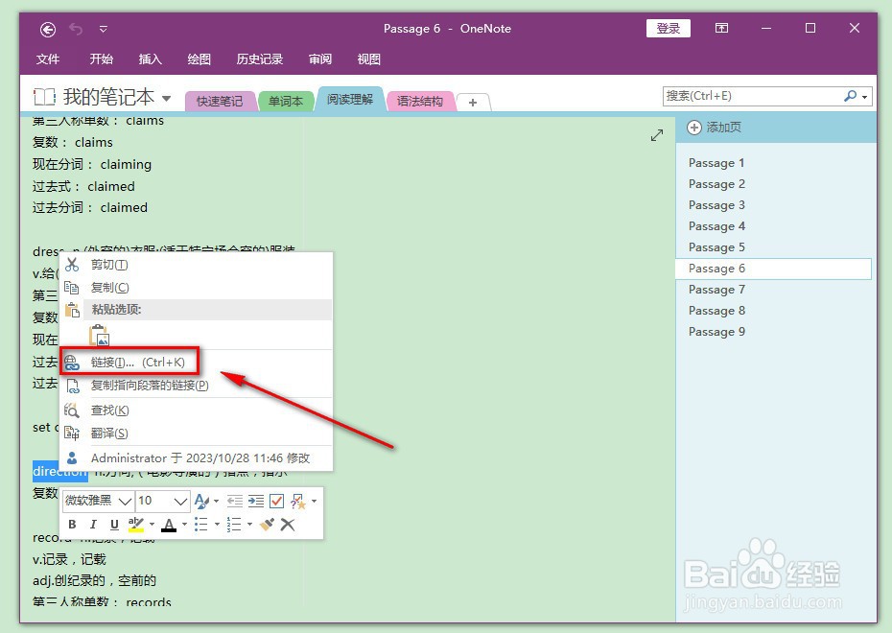This screenshot has width=892, height=633.
Task: Toggle the To Do tag checkbox icon
Action: tap(276, 501)
